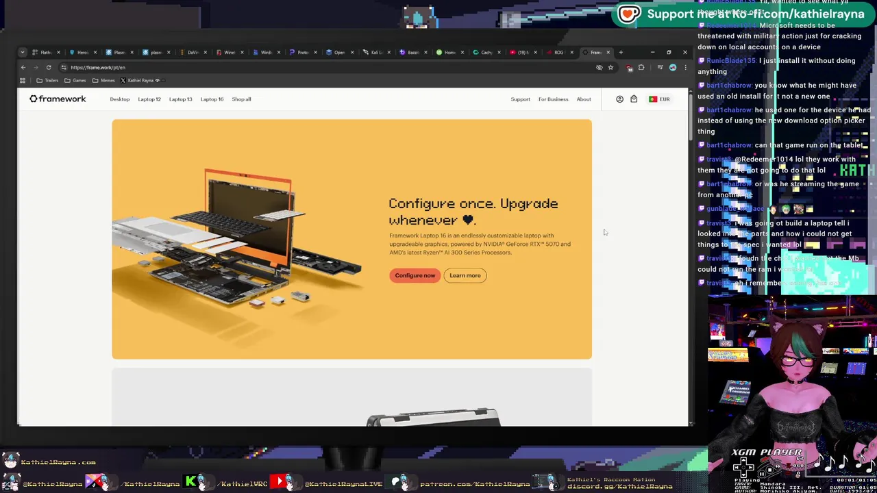Open the bookmarks apps grid icon

23,80
